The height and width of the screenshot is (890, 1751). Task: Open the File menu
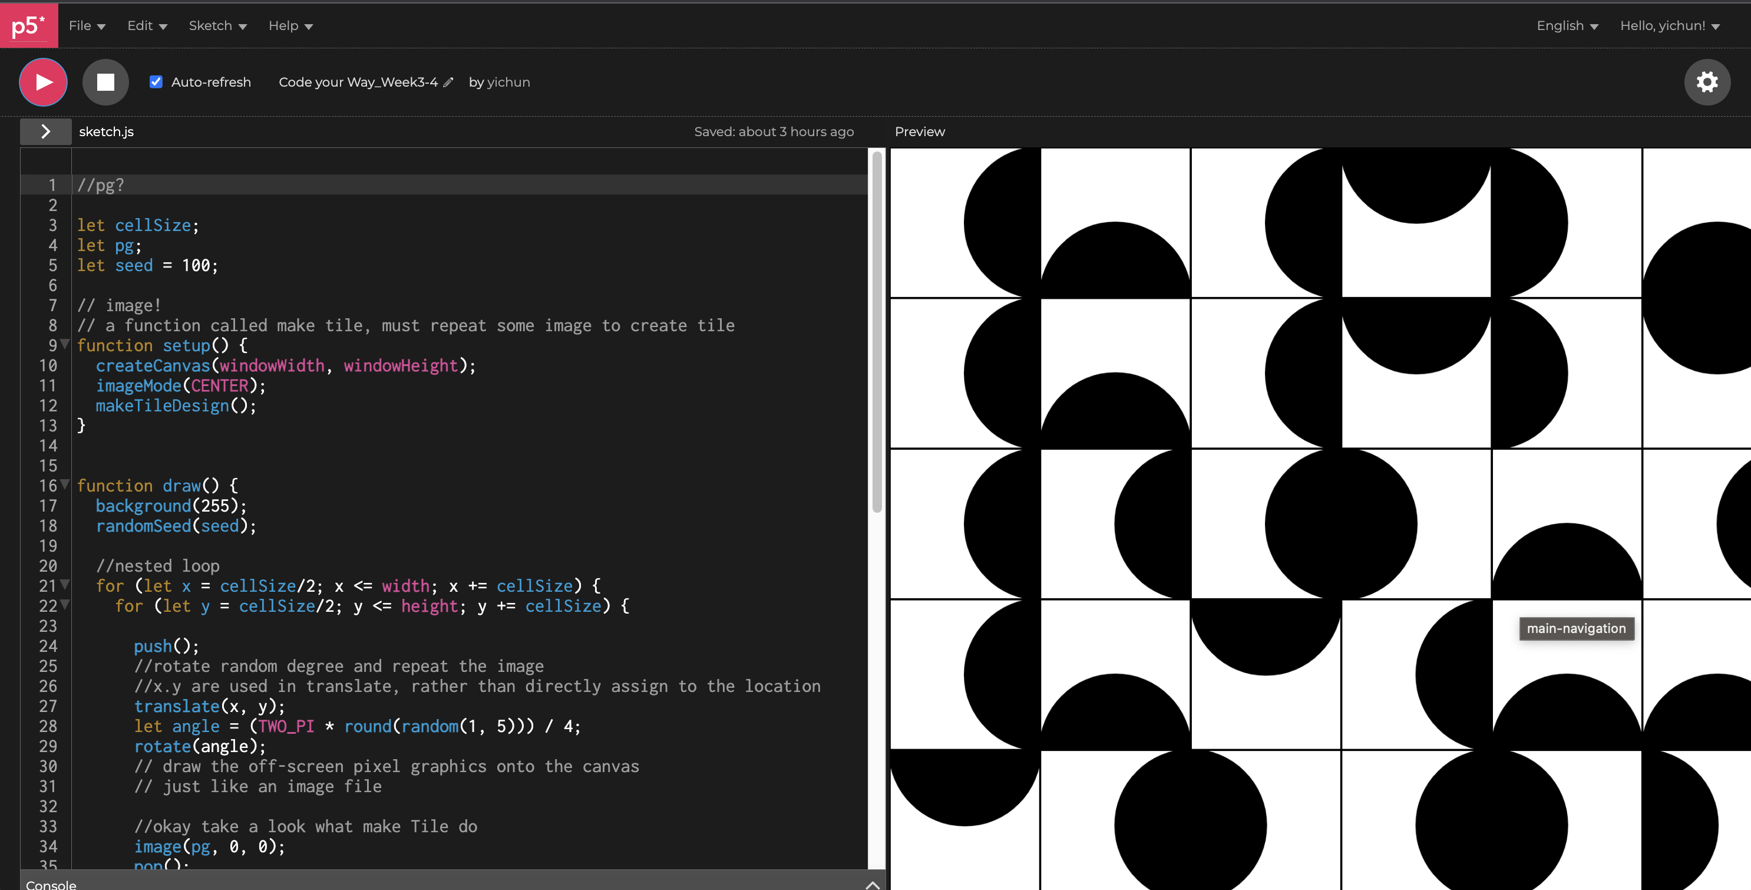pyautogui.click(x=87, y=26)
